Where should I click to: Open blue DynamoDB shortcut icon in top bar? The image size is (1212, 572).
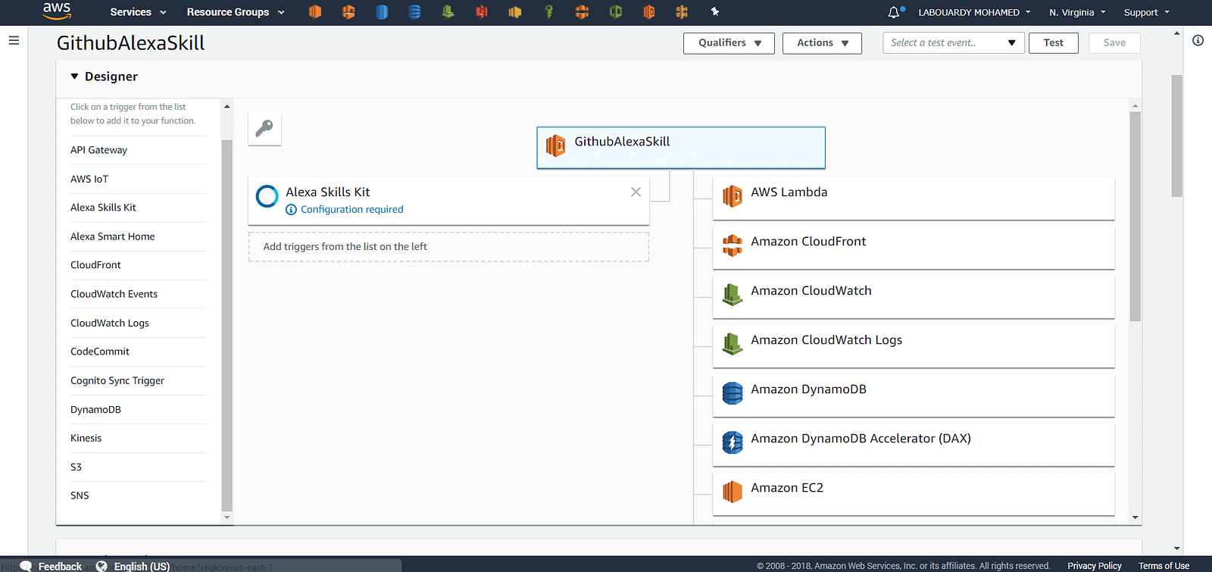(x=414, y=12)
